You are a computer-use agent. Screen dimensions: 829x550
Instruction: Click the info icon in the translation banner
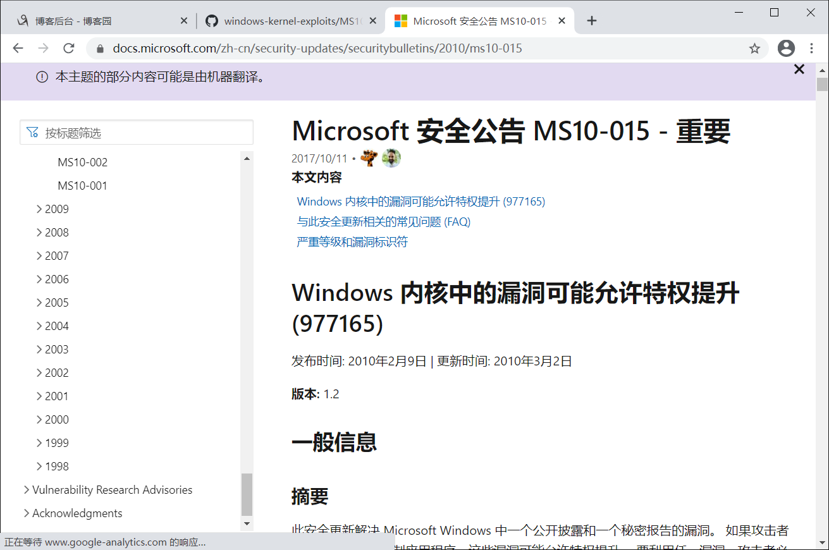(x=42, y=77)
